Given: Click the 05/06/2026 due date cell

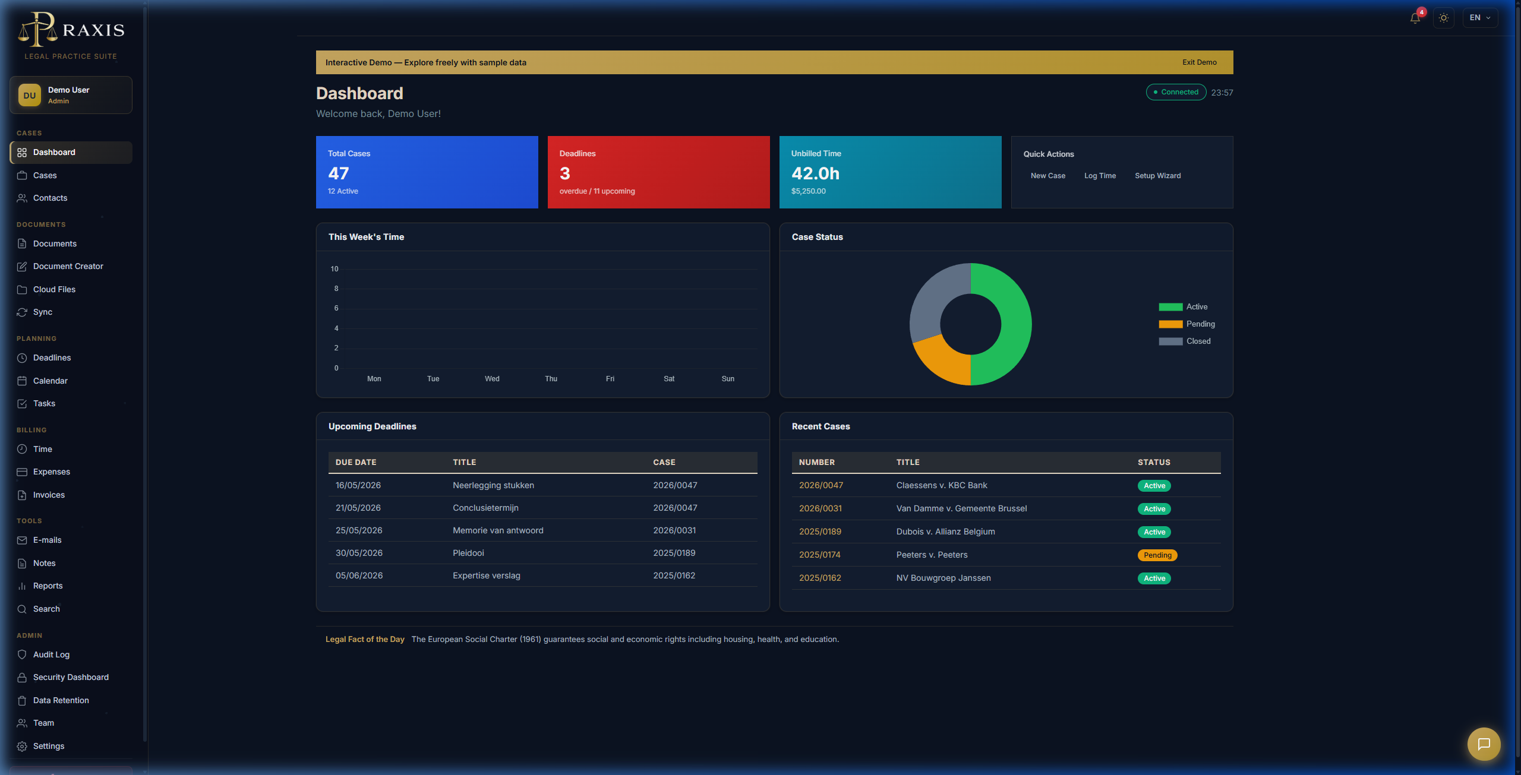Looking at the screenshot, I should click(x=359, y=575).
